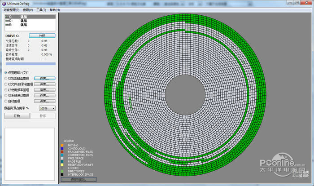Viewport: 314px width, 186px height.
Task: Select 仅整理碎片文件 radio option
Action: [6, 72]
